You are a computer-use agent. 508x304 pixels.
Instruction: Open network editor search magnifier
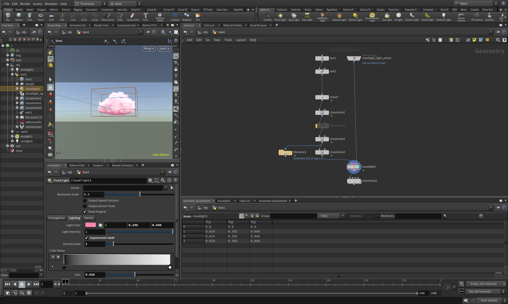[498, 40]
